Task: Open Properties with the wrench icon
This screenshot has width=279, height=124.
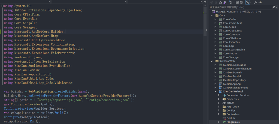Action: (x=255, y=2)
